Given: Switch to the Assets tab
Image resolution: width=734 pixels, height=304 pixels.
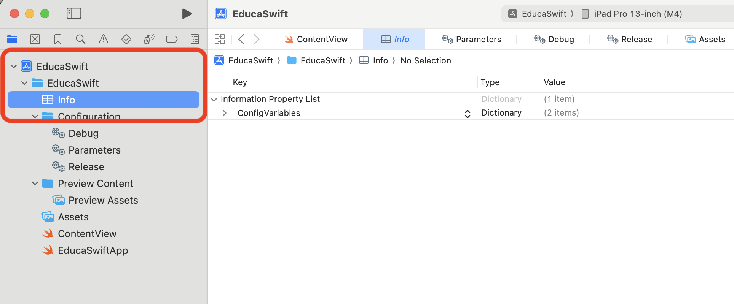Looking at the screenshot, I should [705, 39].
